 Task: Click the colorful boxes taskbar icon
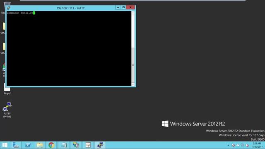pyautogui.click(x=76, y=145)
